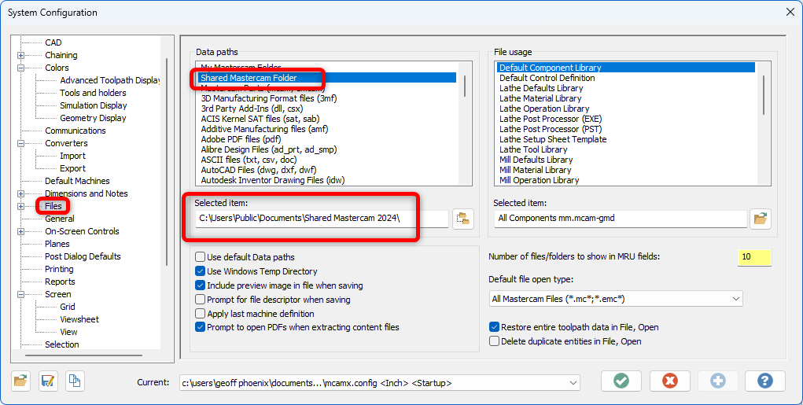Close the System Configuration window
803x405 pixels.
pyautogui.click(x=790, y=12)
